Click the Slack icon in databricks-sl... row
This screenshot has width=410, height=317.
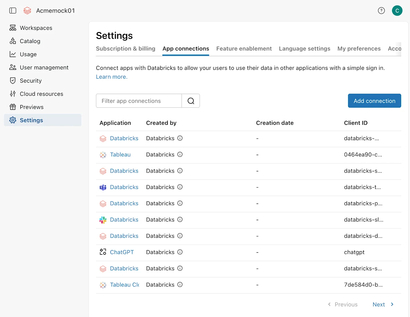pyautogui.click(x=103, y=220)
